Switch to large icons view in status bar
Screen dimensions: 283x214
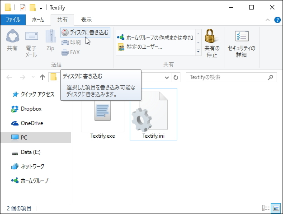[x=276, y=208]
